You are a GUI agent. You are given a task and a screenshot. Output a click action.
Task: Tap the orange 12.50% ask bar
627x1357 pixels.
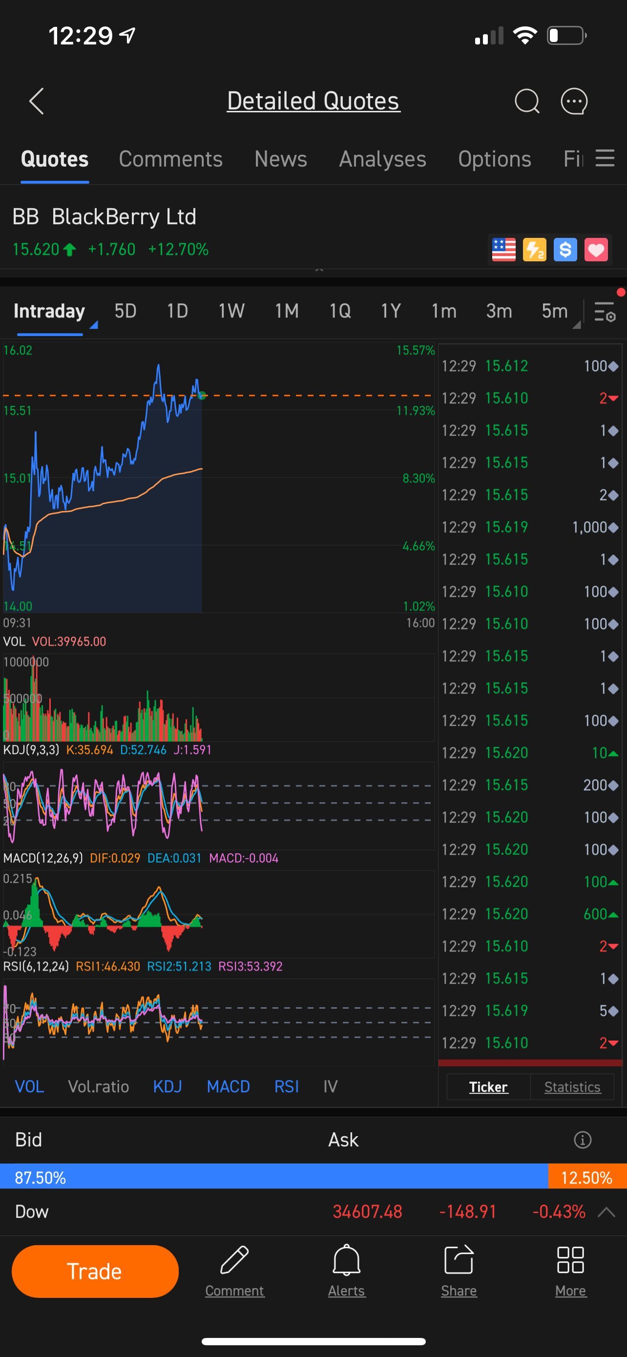pyautogui.click(x=587, y=1177)
